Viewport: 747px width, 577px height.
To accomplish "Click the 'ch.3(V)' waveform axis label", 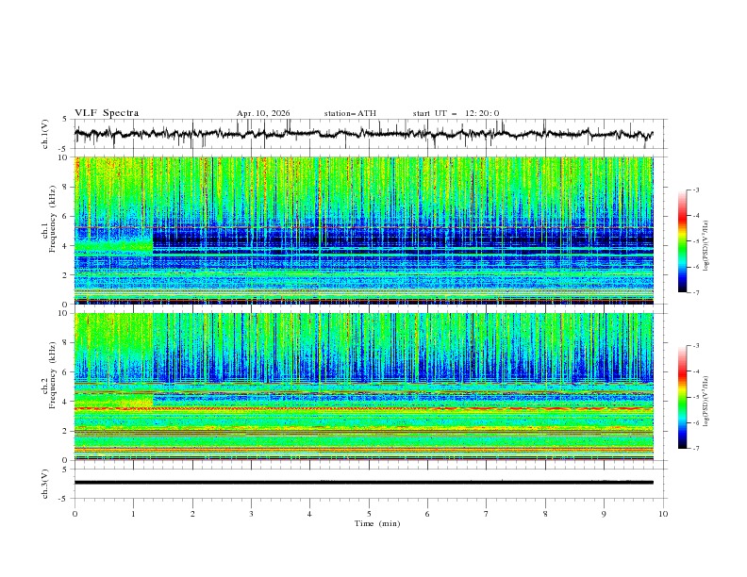I will pyautogui.click(x=45, y=484).
